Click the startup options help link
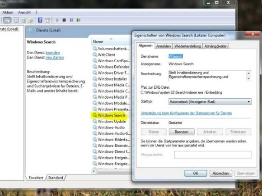 pos(186,114)
